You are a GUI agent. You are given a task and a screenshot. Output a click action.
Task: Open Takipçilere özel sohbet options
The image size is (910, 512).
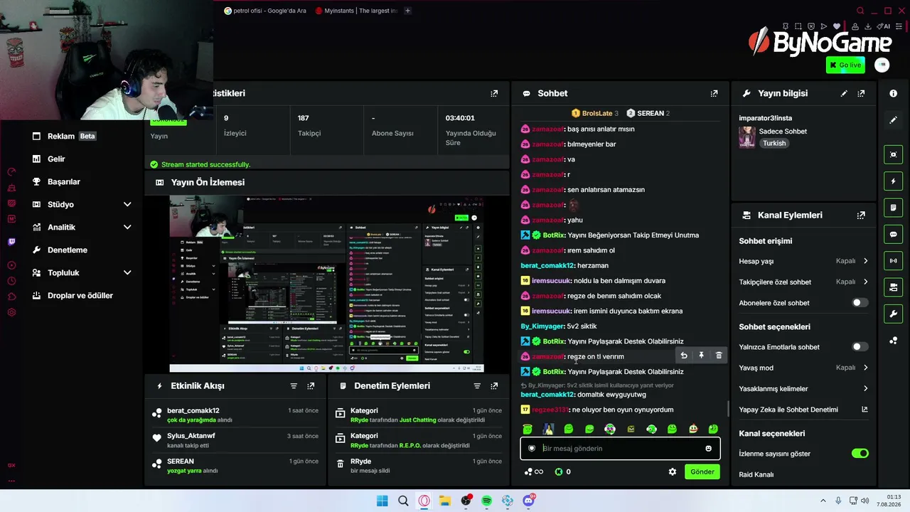point(803,282)
